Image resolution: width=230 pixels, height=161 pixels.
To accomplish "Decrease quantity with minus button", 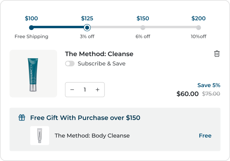I will click(72, 90).
